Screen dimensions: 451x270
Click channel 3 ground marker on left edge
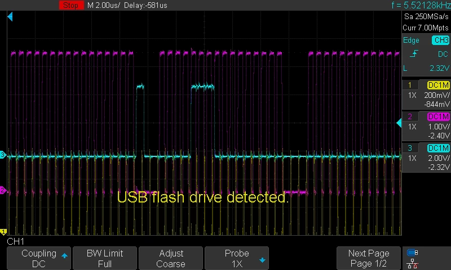[x=3, y=155]
